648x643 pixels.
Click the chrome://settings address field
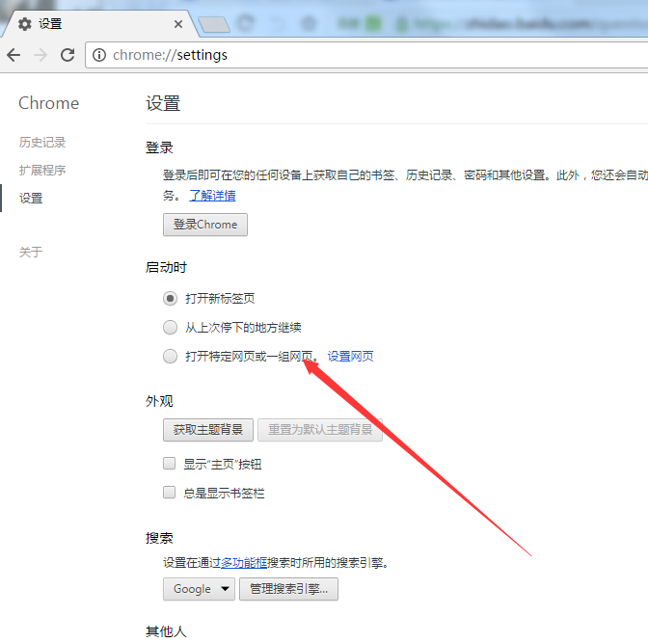(367, 55)
